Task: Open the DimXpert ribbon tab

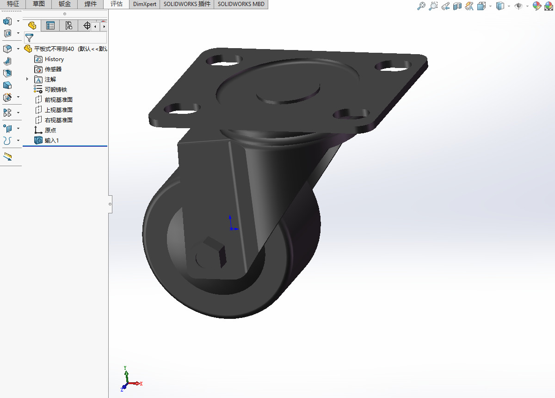Action: pyautogui.click(x=145, y=4)
